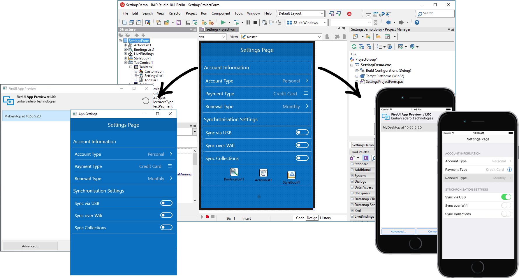519x278 pixels.
Task: Click the BindingsList1 component icon on form
Action: (234, 172)
